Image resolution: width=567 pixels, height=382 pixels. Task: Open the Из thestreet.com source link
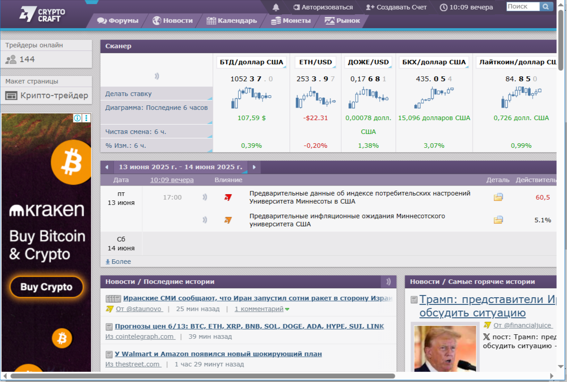[x=133, y=364]
